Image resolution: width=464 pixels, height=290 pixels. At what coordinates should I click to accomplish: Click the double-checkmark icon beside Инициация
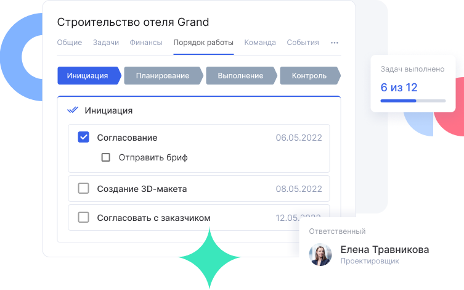tap(73, 110)
